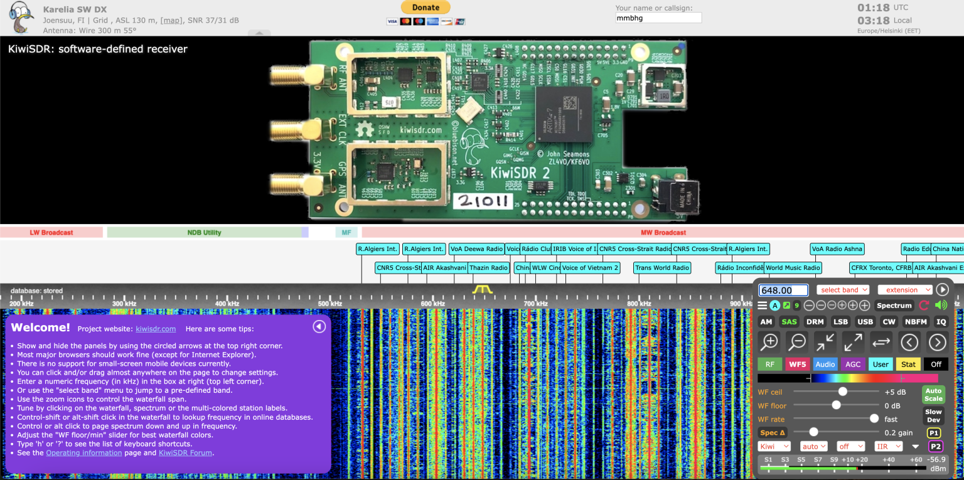Click the left chevron to page down in frequency
The height and width of the screenshot is (480, 964).
(x=909, y=342)
